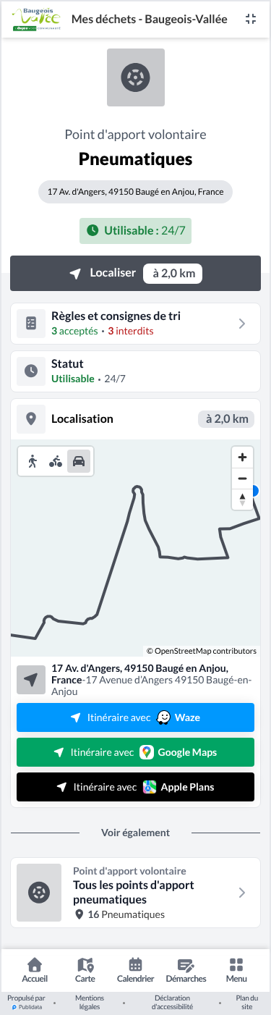The image size is (271, 1015).
Task: Click Itinéraire avec Waze button
Action: [135, 717]
